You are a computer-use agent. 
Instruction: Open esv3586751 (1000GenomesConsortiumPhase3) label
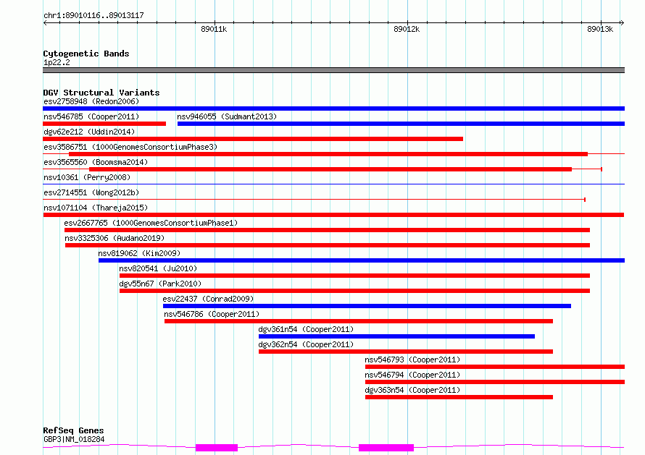point(130,147)
